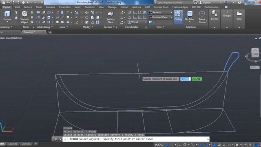Viewport: 261px width, 147px height.
Task: Switch to the Visualize ribbon tab
Action: click(x=50, y=7)
